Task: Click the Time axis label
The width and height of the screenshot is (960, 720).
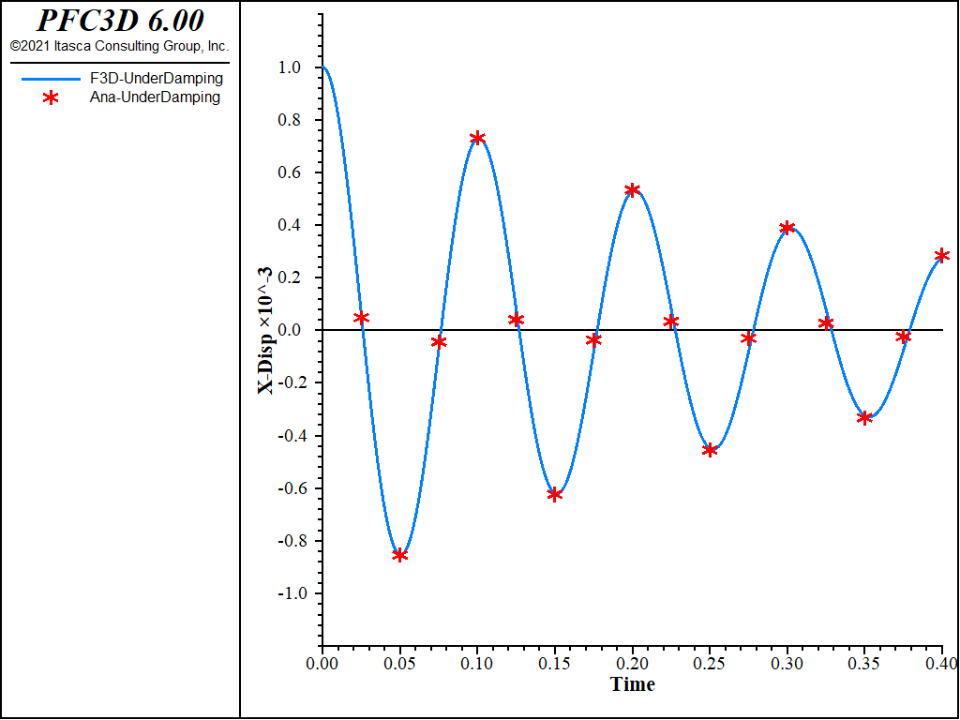Action: 633,683
